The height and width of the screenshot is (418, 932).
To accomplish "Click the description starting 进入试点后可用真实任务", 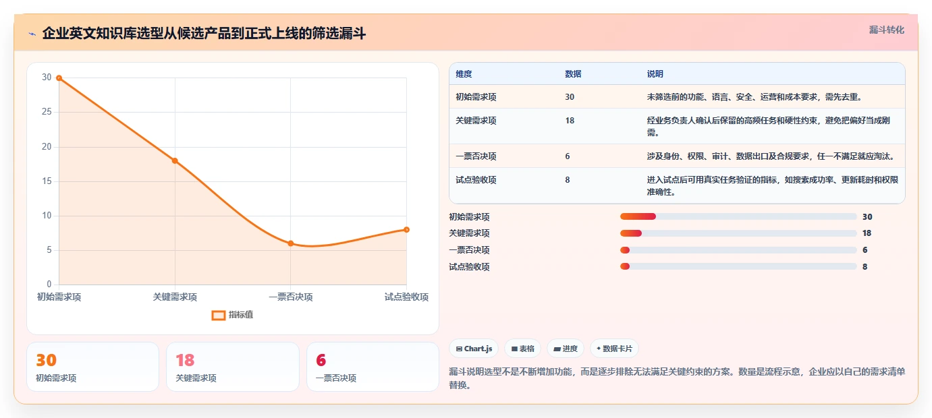I will 773,186.
